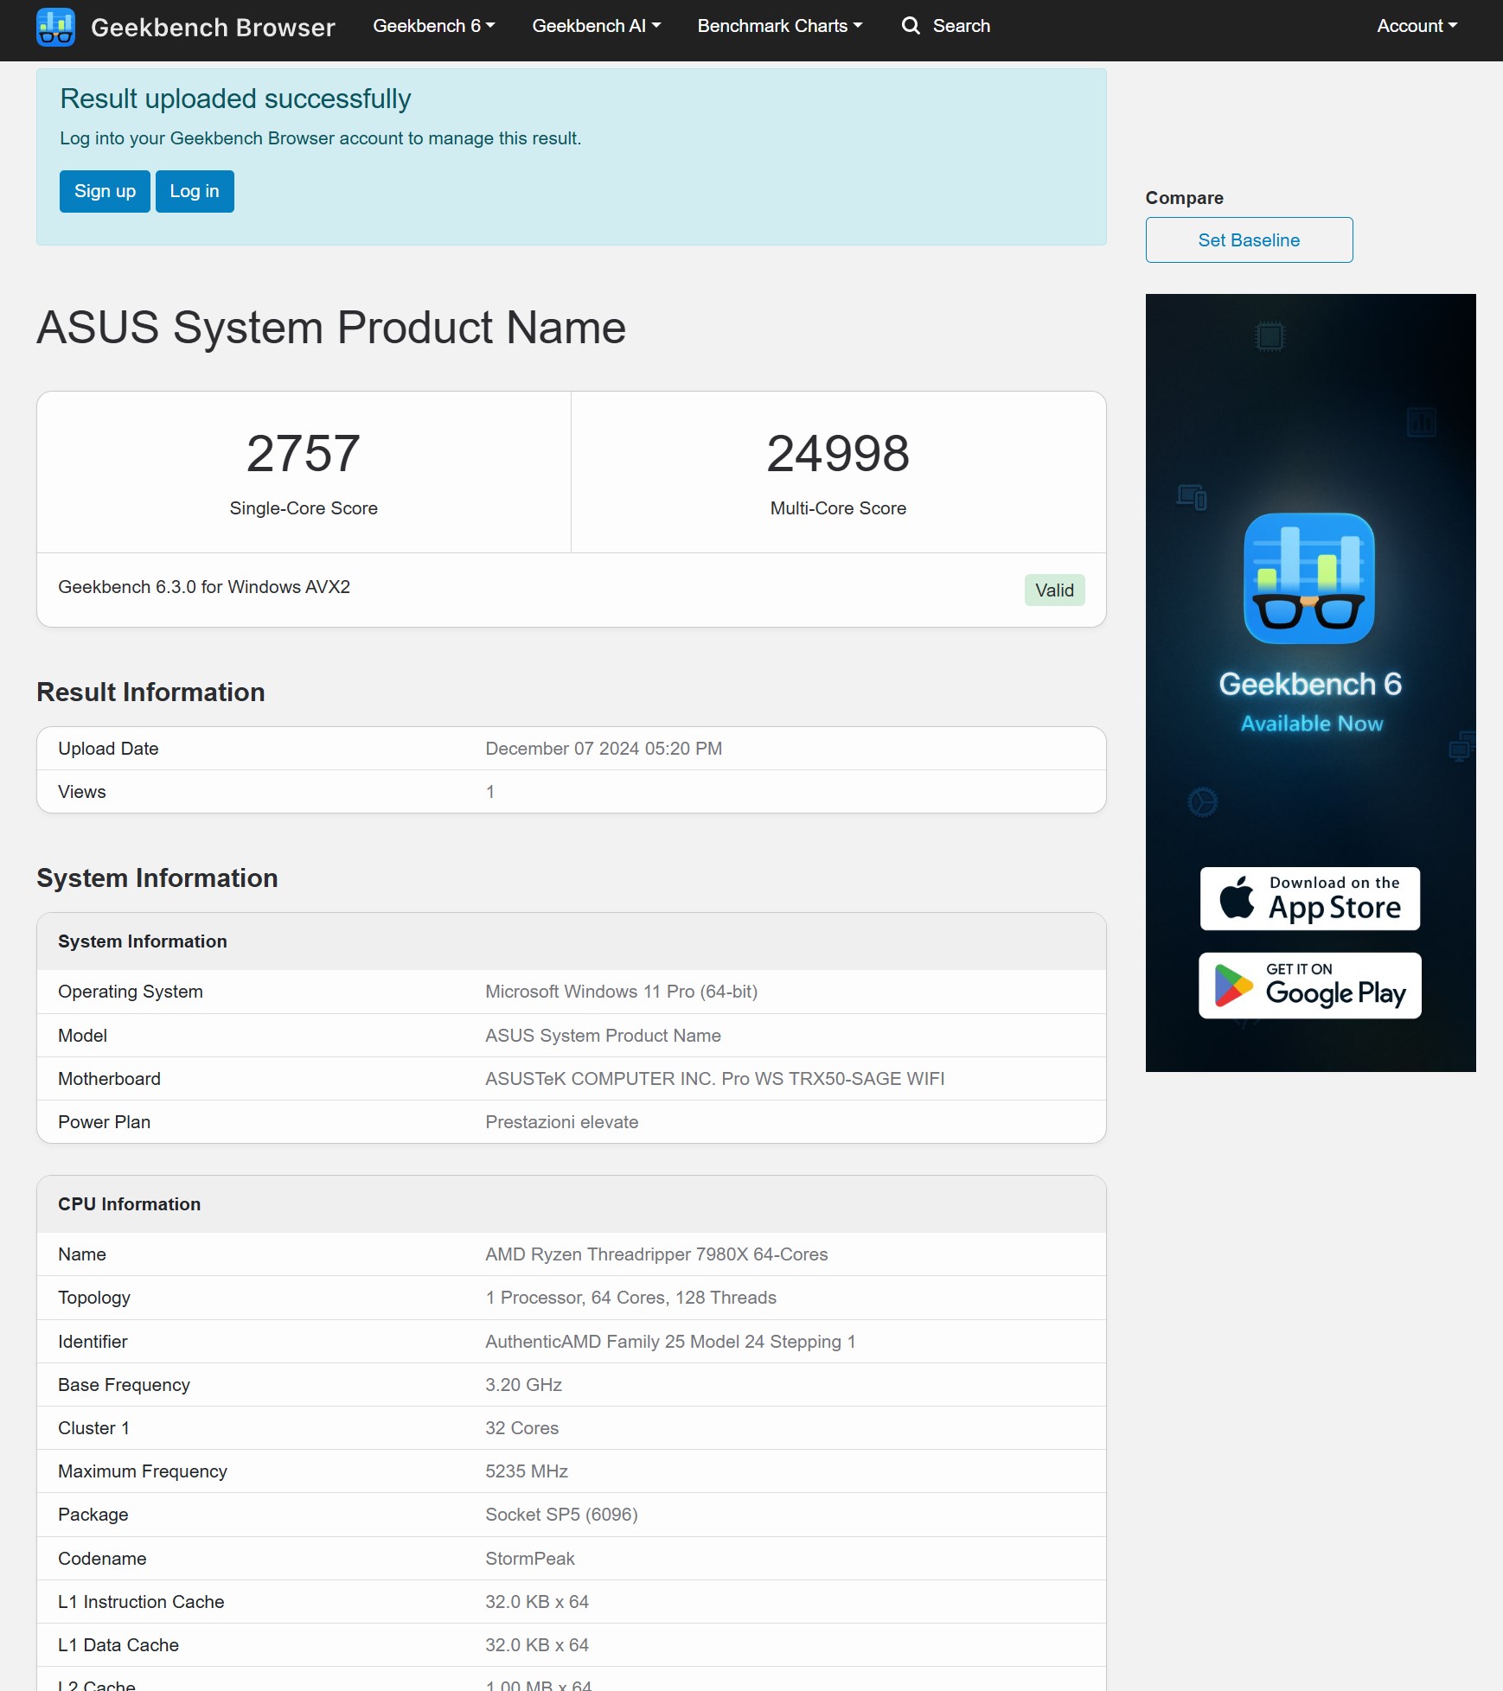Click the 1 Processor, 64 Cores topology value
The height and width of the screenshot is (1691, 1503).
(630, 1298)
